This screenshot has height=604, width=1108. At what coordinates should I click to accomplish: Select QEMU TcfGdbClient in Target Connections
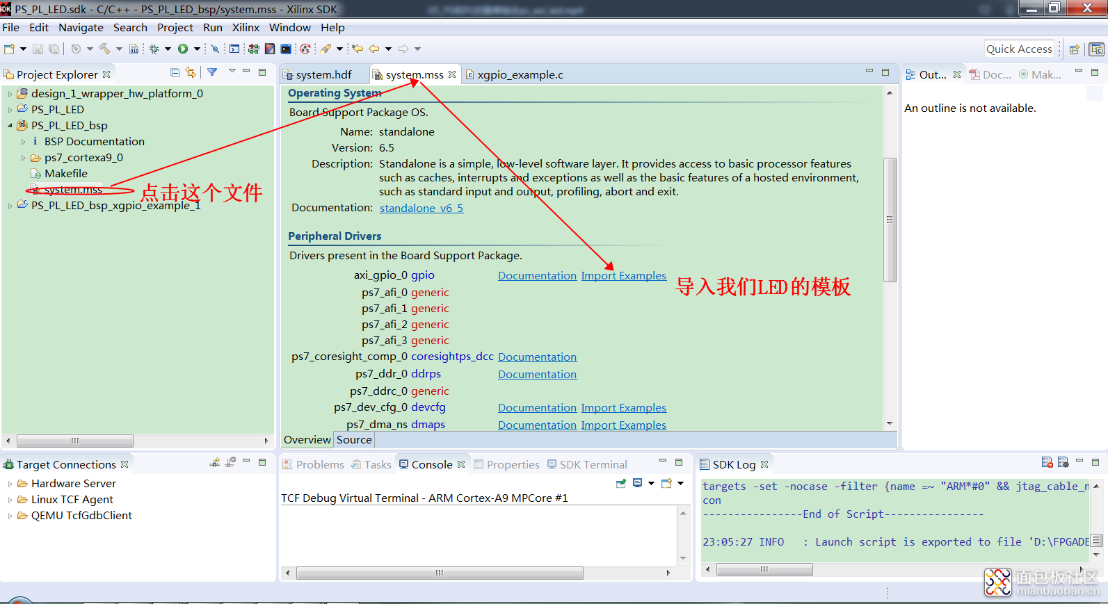point(81,516)
